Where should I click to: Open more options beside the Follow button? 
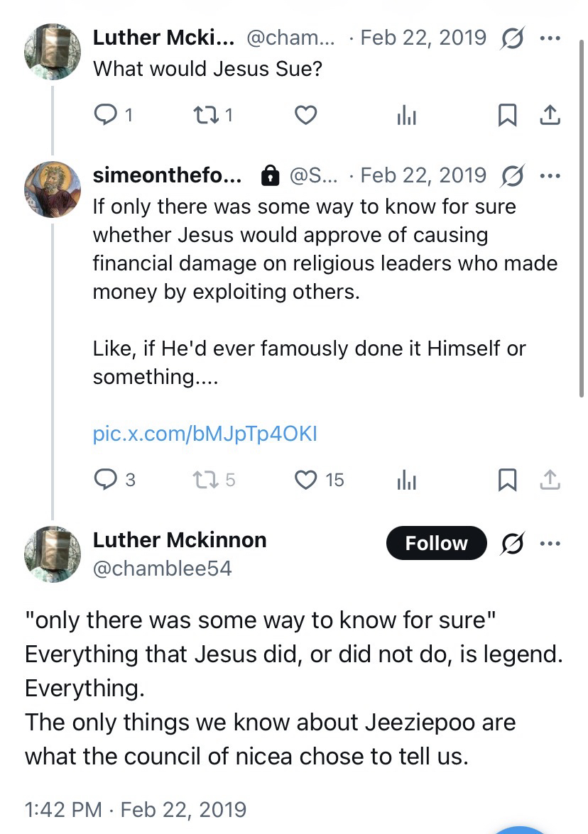pyautogui.click(x=550, y=543)
